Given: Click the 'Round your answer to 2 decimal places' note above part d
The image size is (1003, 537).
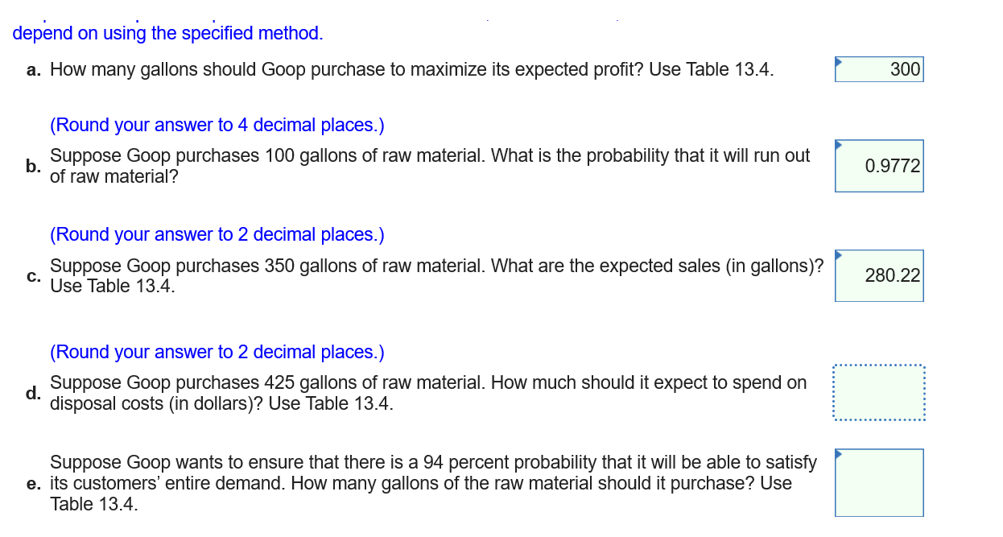Looking at the screenshot, I should pyautogui.click(x=217, y=352).
